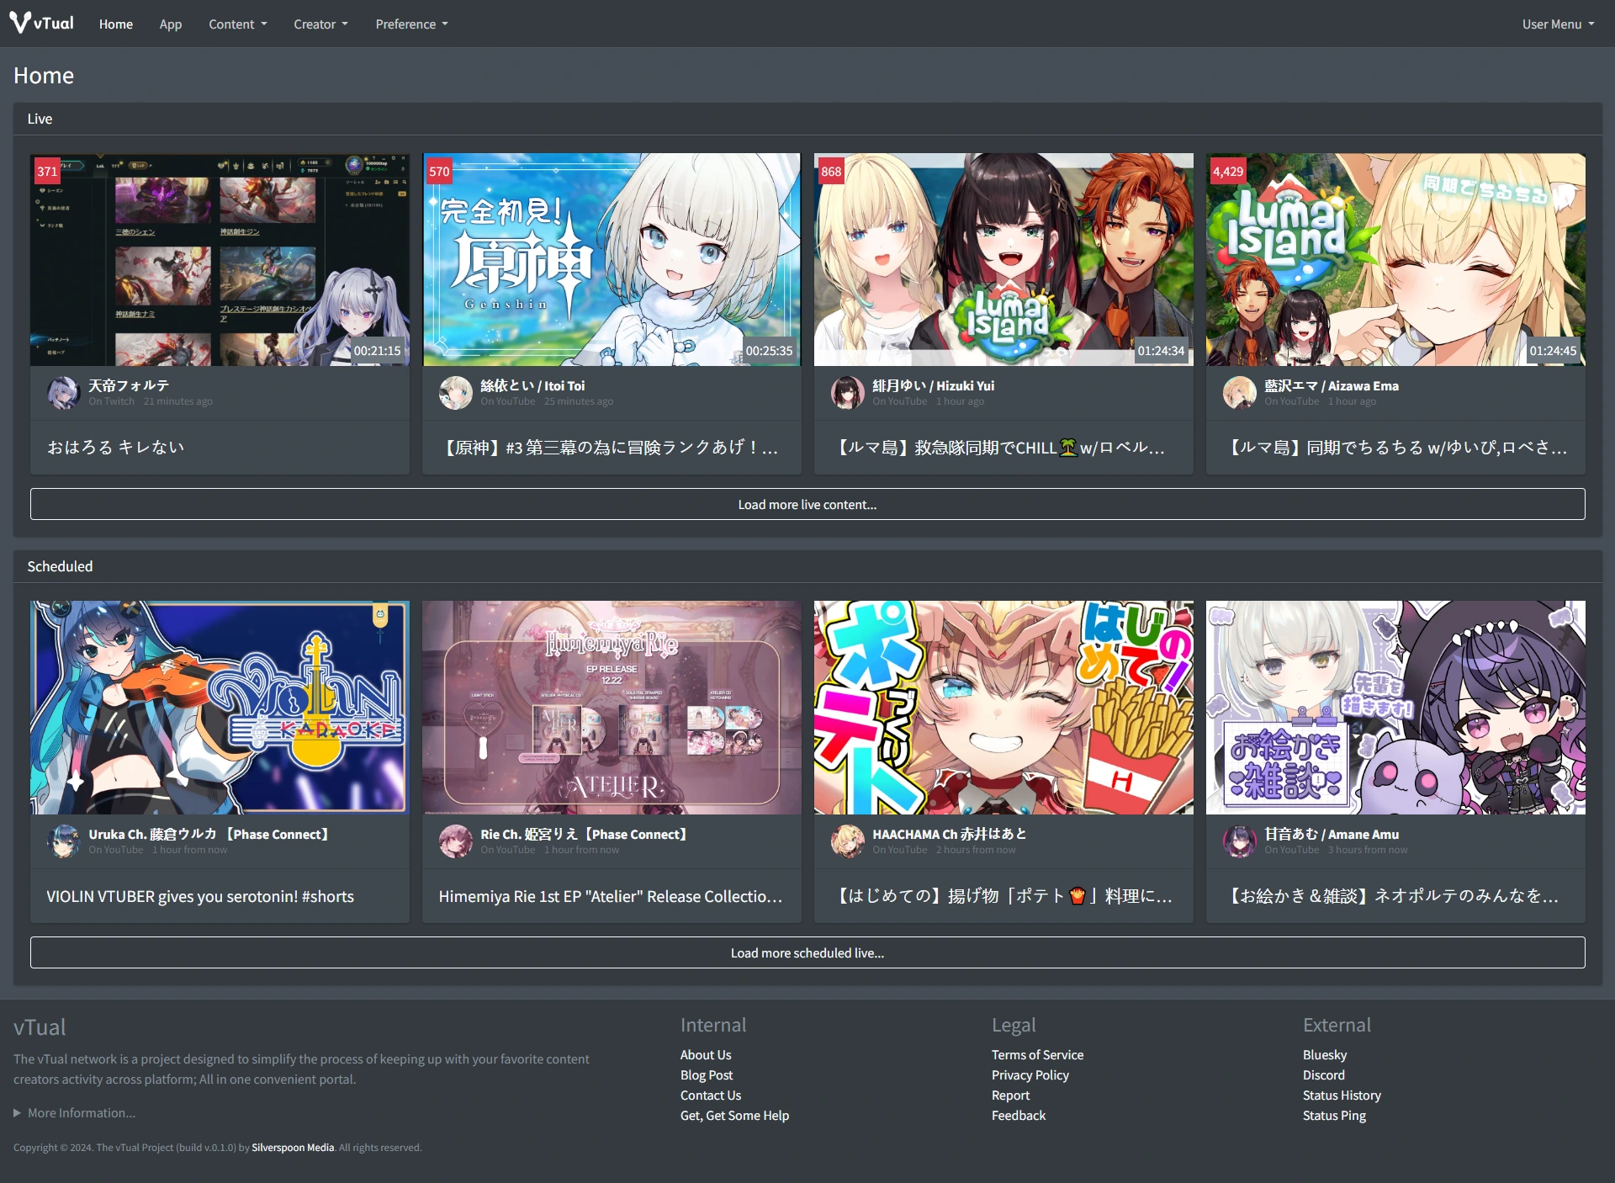This screenshot has height=1183, width=1615.
Task: Open the Content dropdown menu
Action: 237,24
